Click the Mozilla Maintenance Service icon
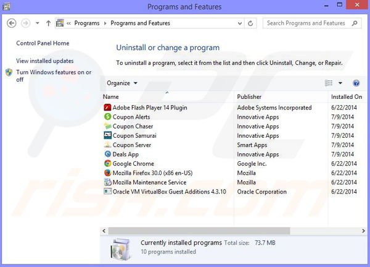Image resolution: width=370 pixels, height=267 pixels. coord(107,182)
